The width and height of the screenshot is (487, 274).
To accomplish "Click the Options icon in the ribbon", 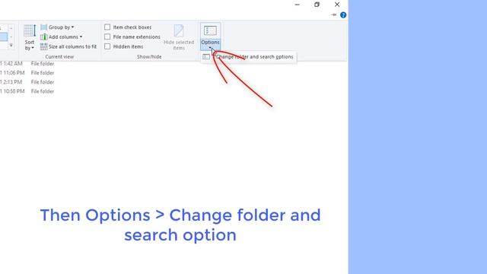I will coord(210,30).
